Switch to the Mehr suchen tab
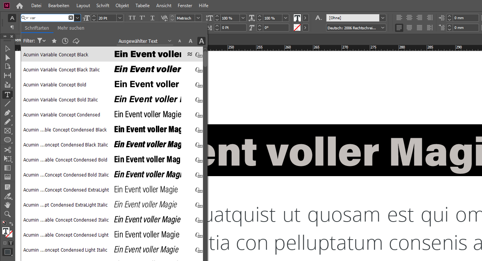 pyautogui.click(x=71, y=28)
